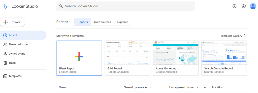
Task: Click the Looker Studio logo icon
Action: click(x=6, y=6)
